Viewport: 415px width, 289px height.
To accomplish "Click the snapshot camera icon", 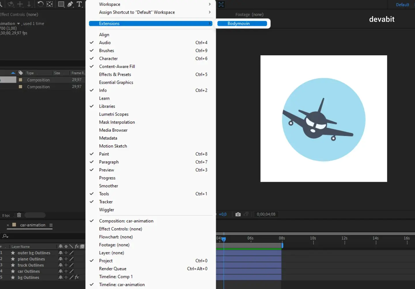I will tap(238, 214).
